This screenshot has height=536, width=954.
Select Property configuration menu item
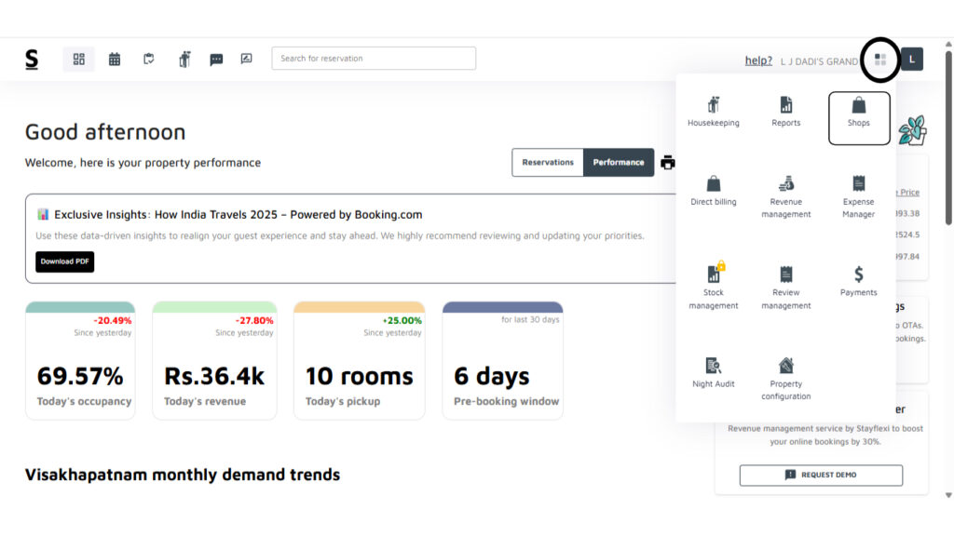click(x=785, y=378)
